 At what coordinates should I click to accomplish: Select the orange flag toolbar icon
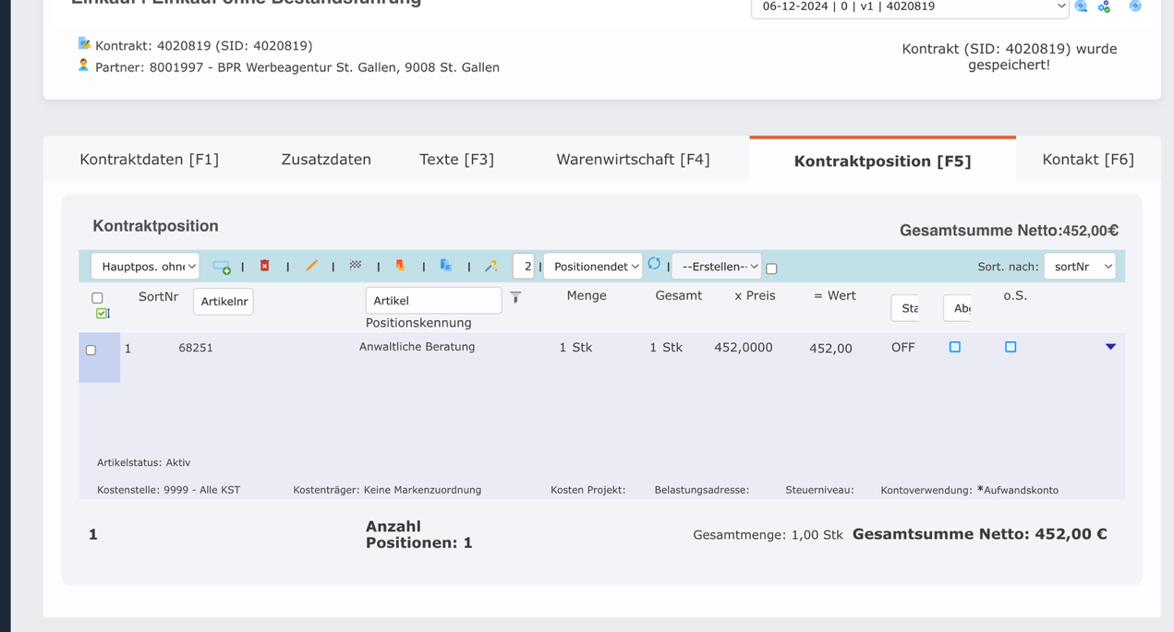[x=399, y=266]
